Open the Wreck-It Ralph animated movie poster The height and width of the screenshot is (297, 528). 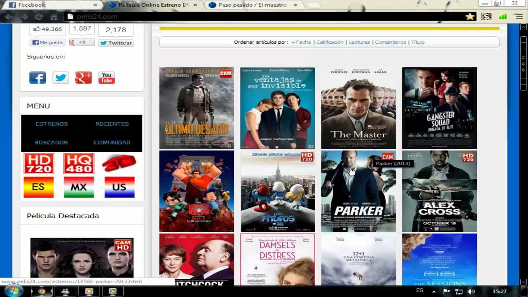(x=197, y=191)
